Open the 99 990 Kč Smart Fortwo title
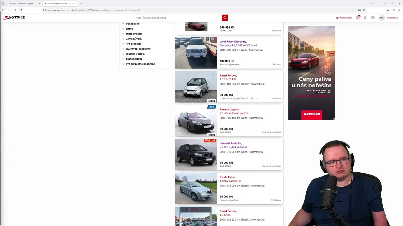 228,75
